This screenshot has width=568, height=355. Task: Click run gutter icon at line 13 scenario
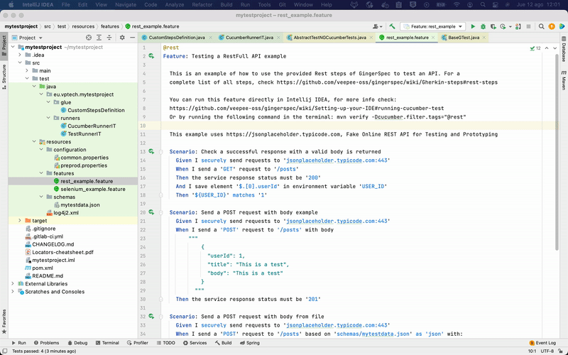[151, 152]
